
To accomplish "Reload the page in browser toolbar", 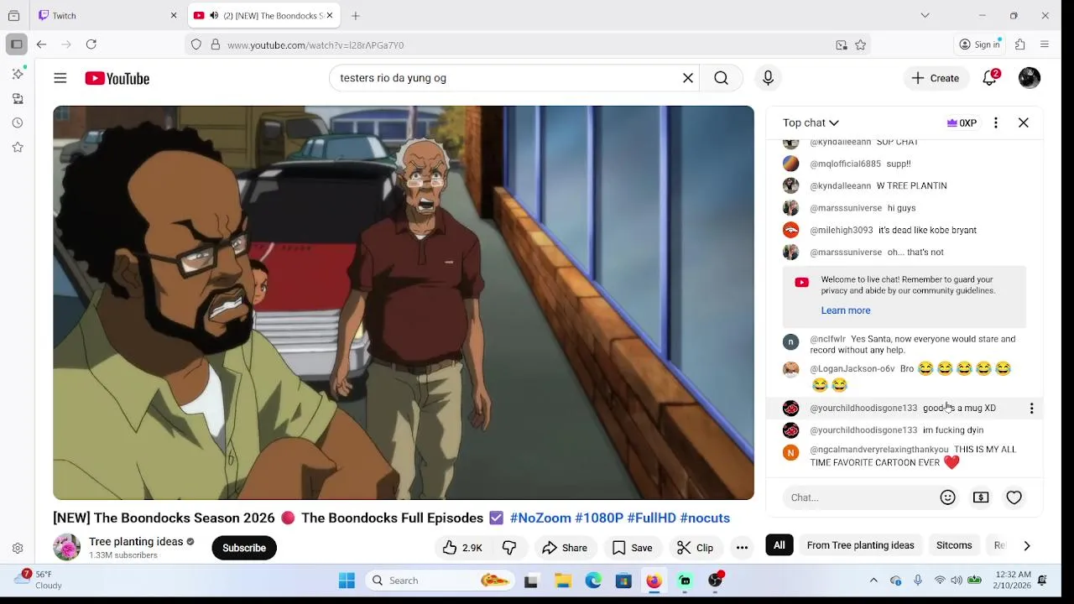I will pos(91,44).
